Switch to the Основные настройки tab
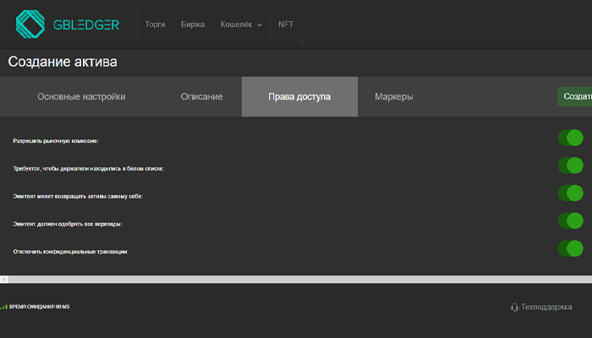The height and width of the screenshot is (338, 592). tap(81, 96)
